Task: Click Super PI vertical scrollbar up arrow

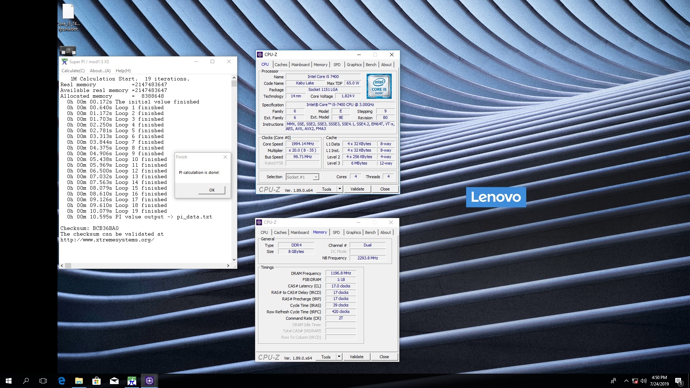Action: tap(234, 77)
